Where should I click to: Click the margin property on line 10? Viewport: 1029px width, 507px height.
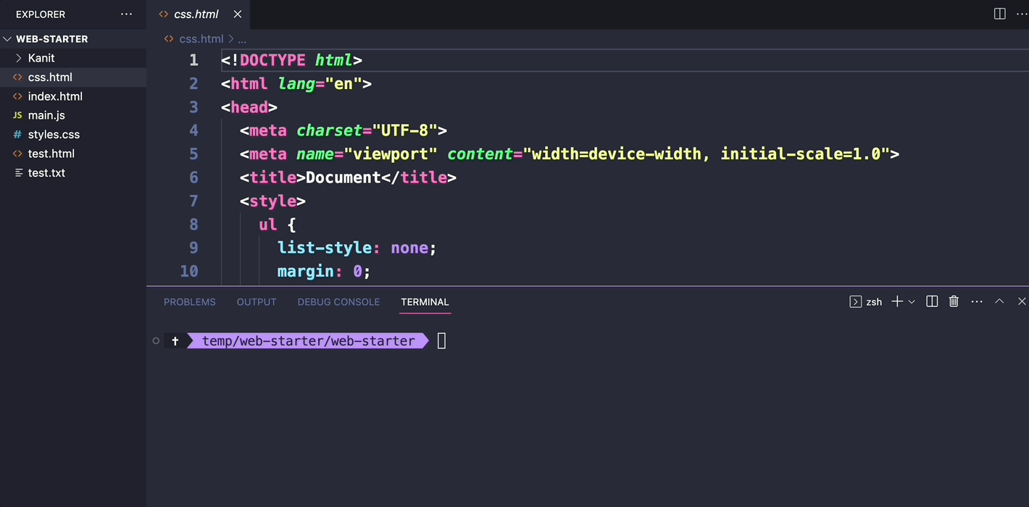[x=306, y=271]
